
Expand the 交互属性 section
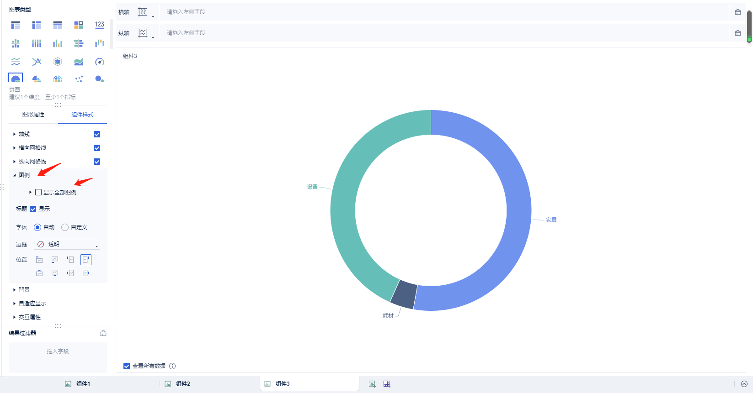coord(15,317)
